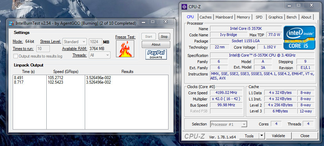324x146 pixels.
Task: Click the Socket 1155 LGA package field
Action: [x=246, y=41]
